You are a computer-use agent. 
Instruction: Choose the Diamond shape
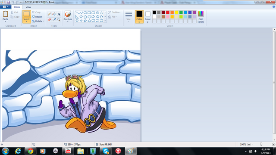click(x=81, y=17)
